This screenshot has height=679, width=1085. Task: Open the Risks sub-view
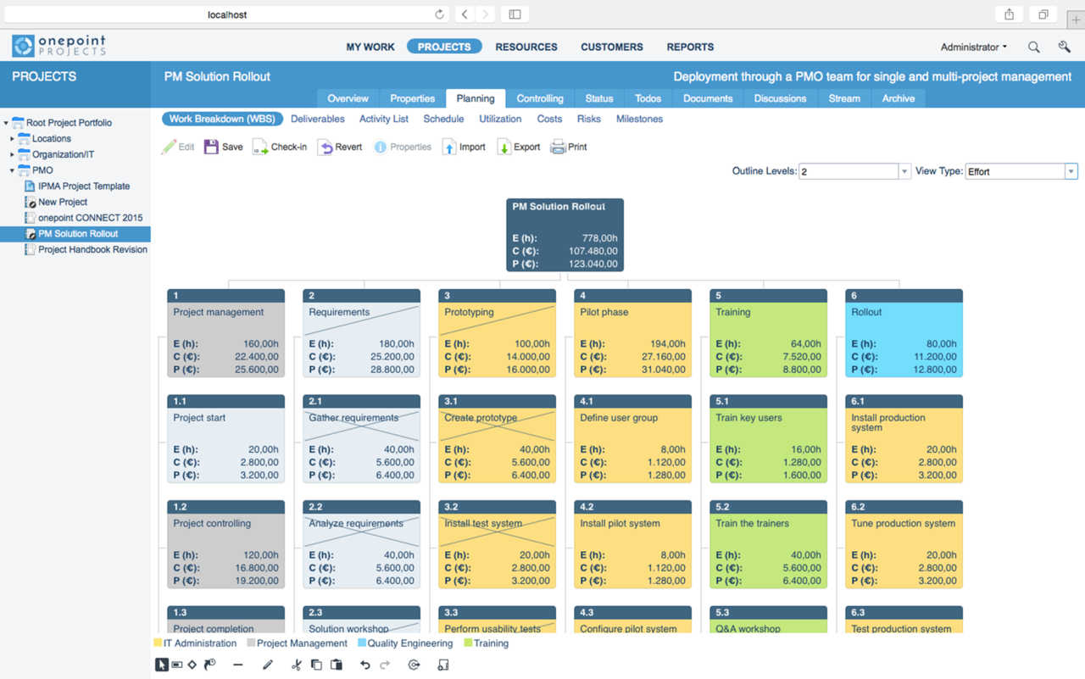588,119
